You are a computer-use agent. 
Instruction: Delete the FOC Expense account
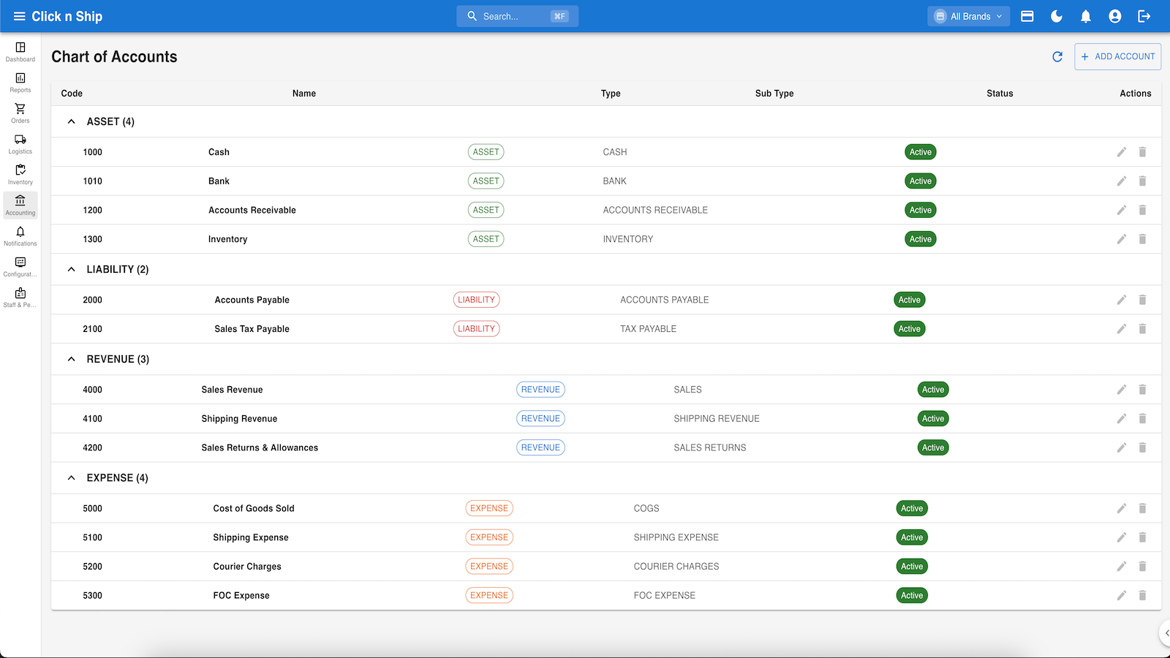tap(1142, 595)
